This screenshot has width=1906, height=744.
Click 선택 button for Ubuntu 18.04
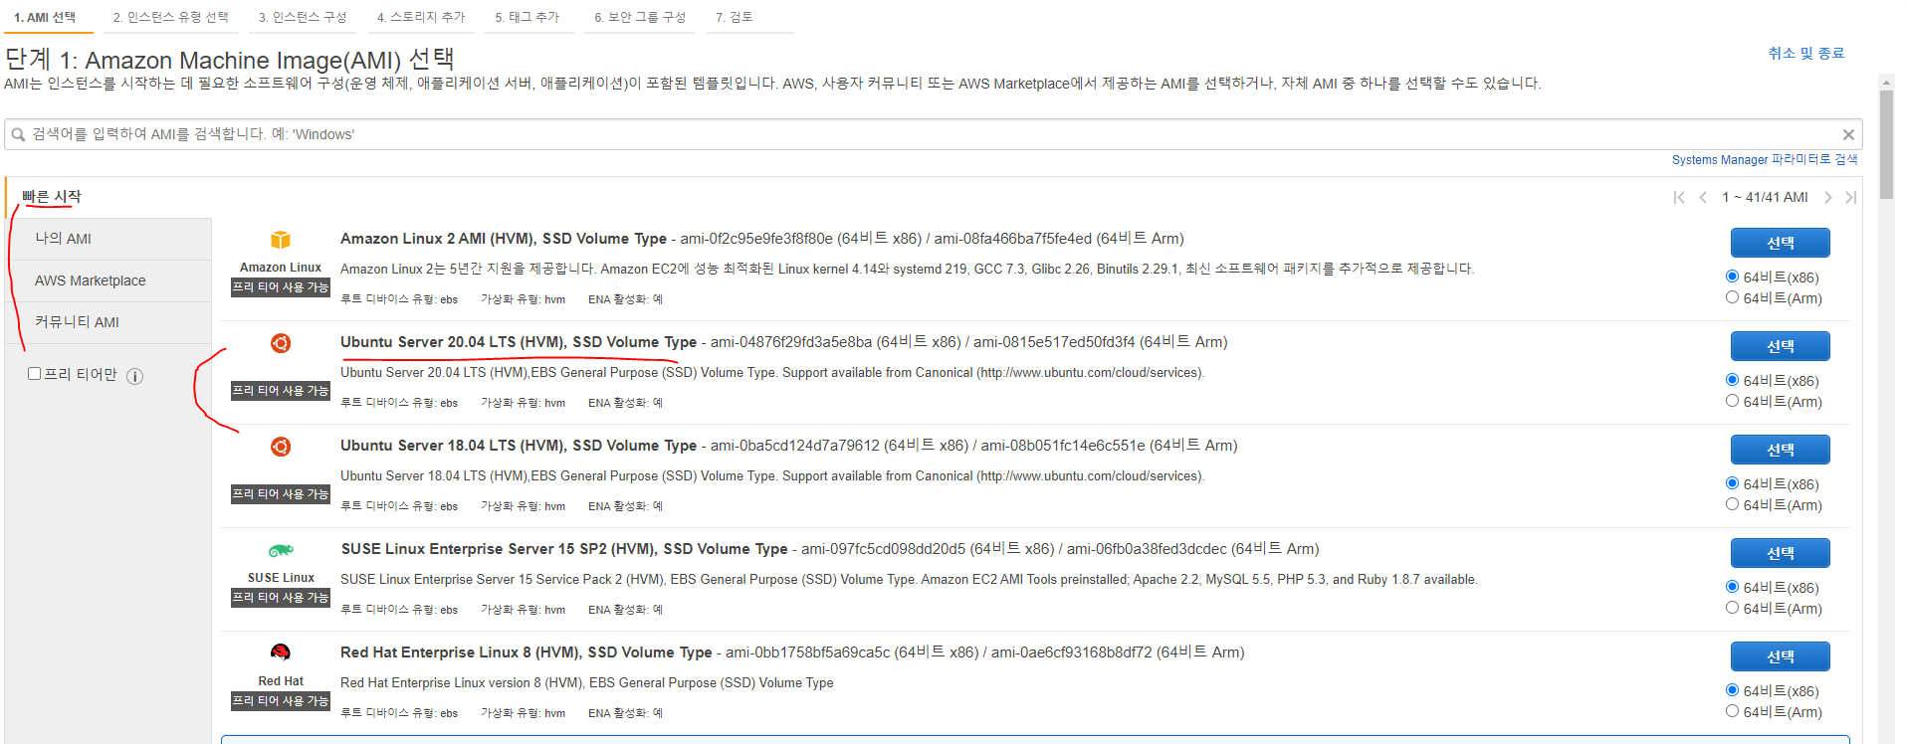coord(1780,450)
